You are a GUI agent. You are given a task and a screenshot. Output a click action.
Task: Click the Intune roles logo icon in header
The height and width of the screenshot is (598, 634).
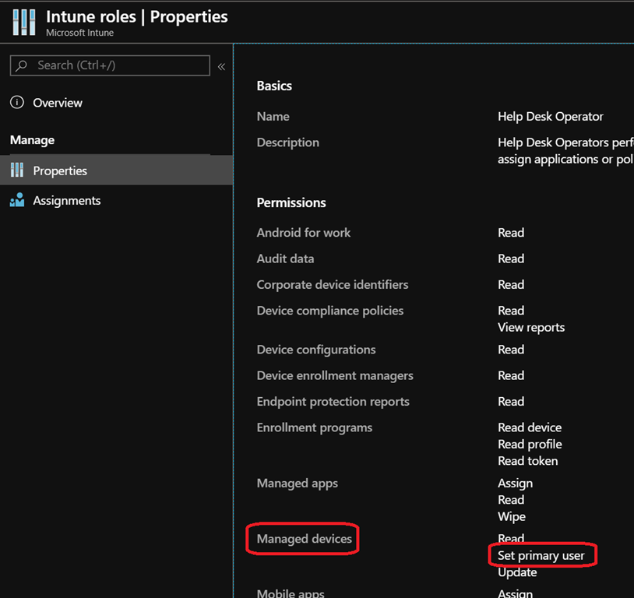[24, 23]
